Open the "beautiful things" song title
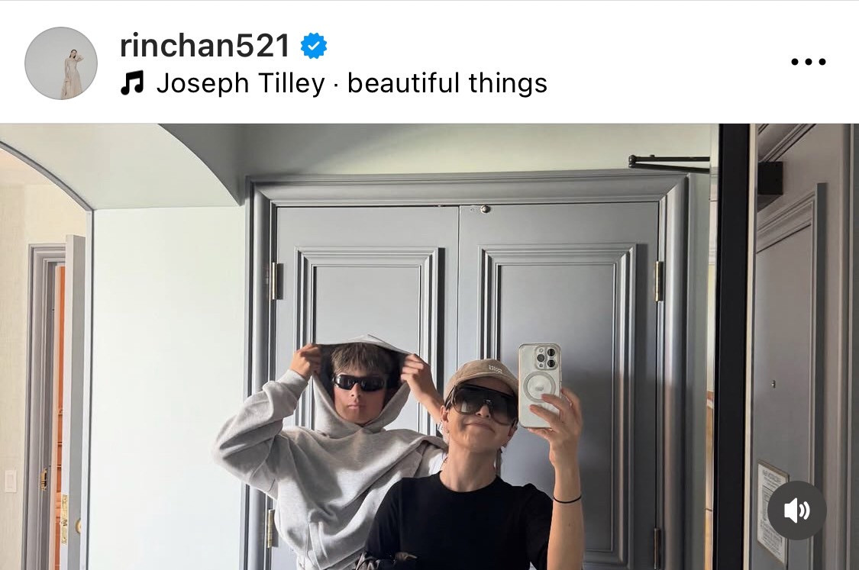 tap(447, 83)
